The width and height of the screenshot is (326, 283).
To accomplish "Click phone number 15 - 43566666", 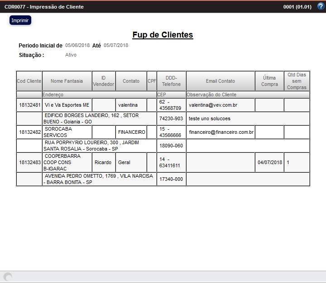I will coord(171,132).
